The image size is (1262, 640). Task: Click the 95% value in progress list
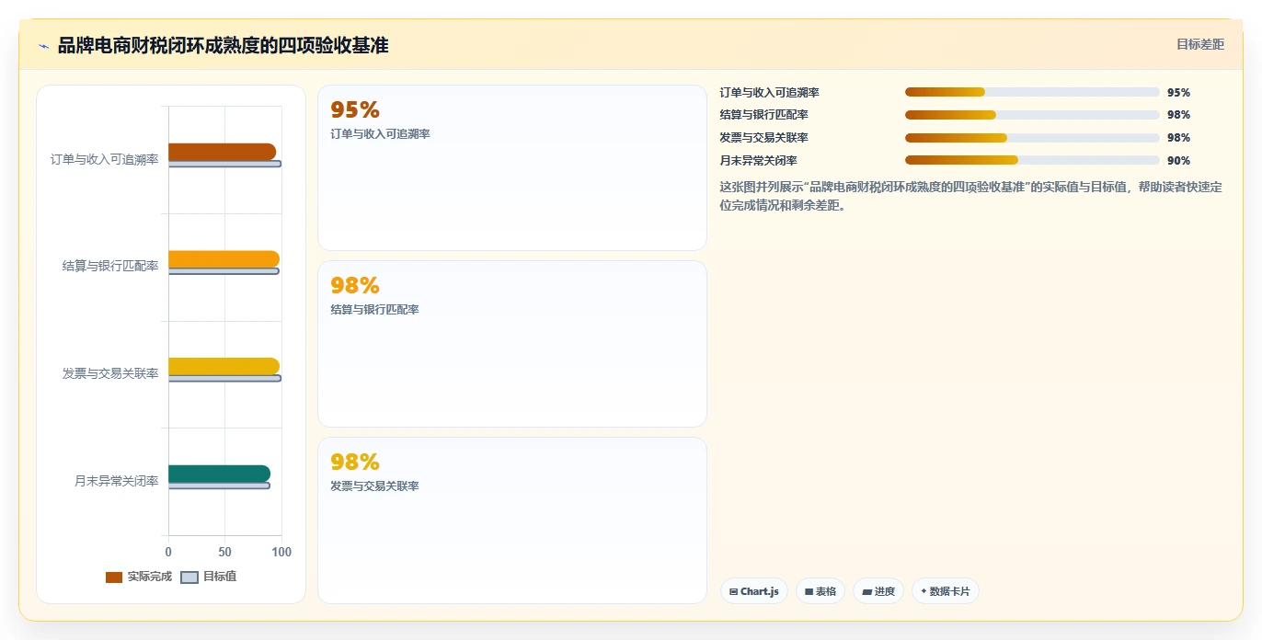click(x=1178, y=93)
